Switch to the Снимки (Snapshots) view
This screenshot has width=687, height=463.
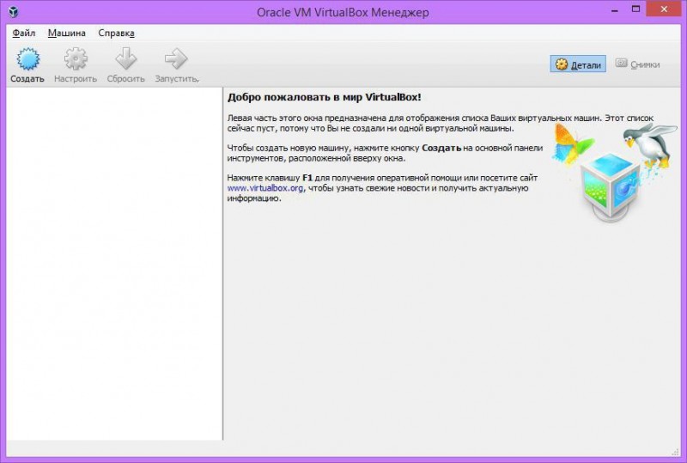637,64
